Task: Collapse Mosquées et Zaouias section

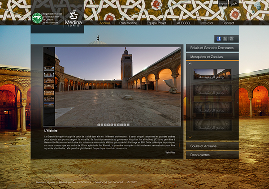Action: coord(212,57)
